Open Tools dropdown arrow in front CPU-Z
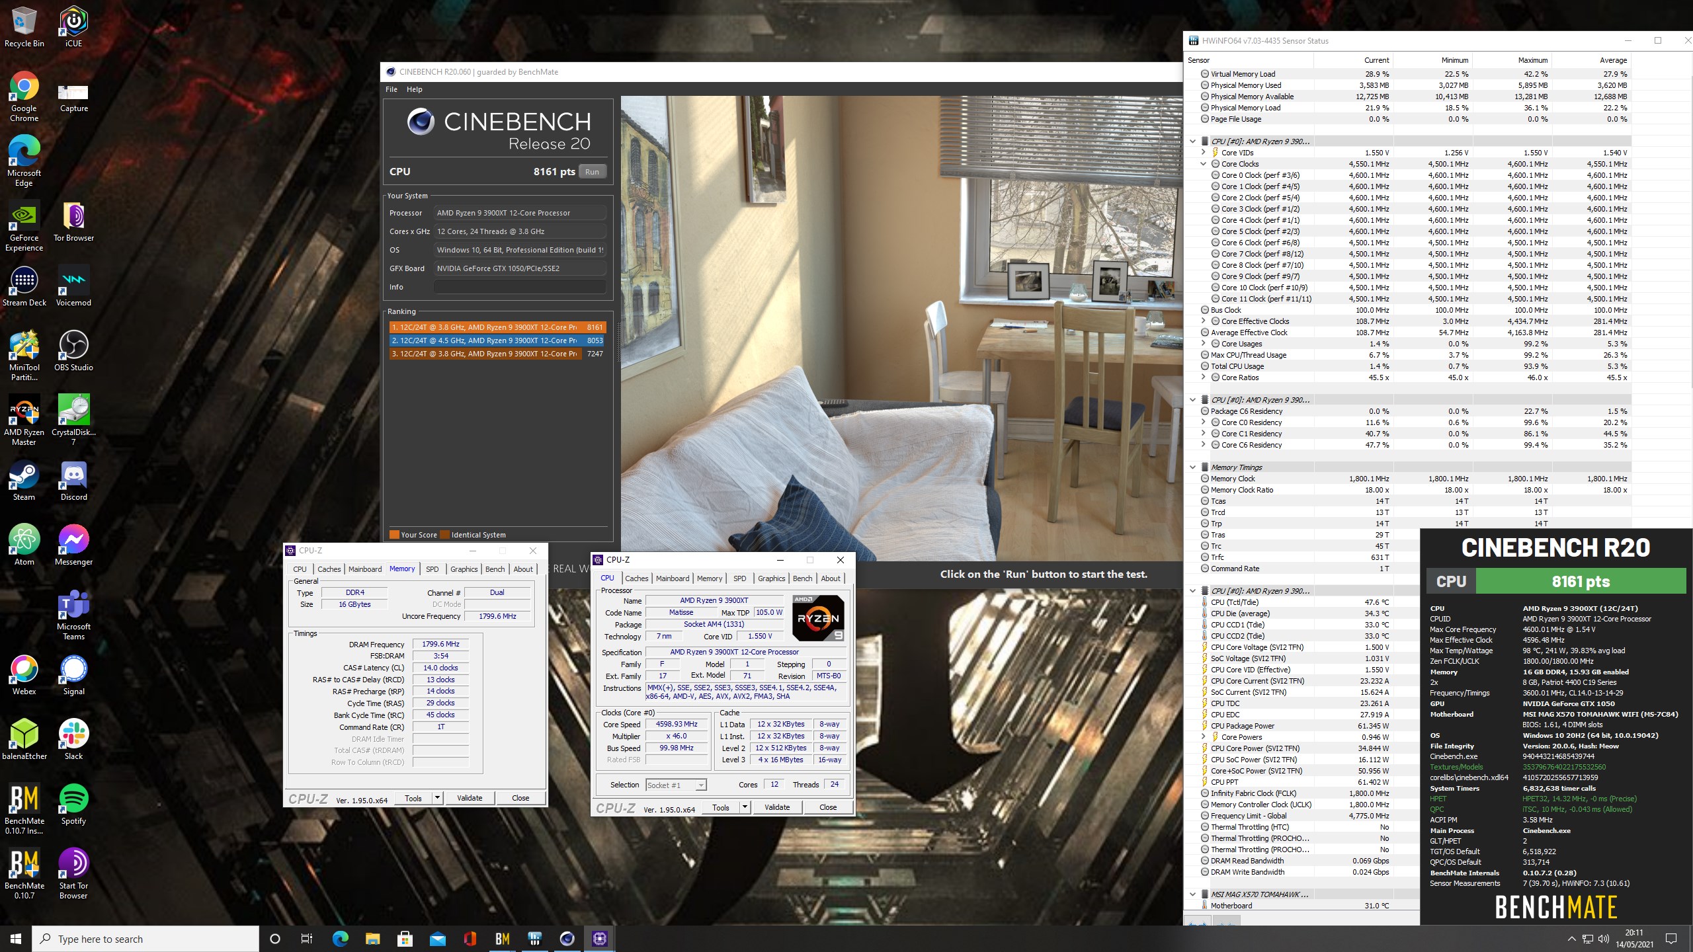The height and width of the screenshot is (952, 1693). coord(745,807)
